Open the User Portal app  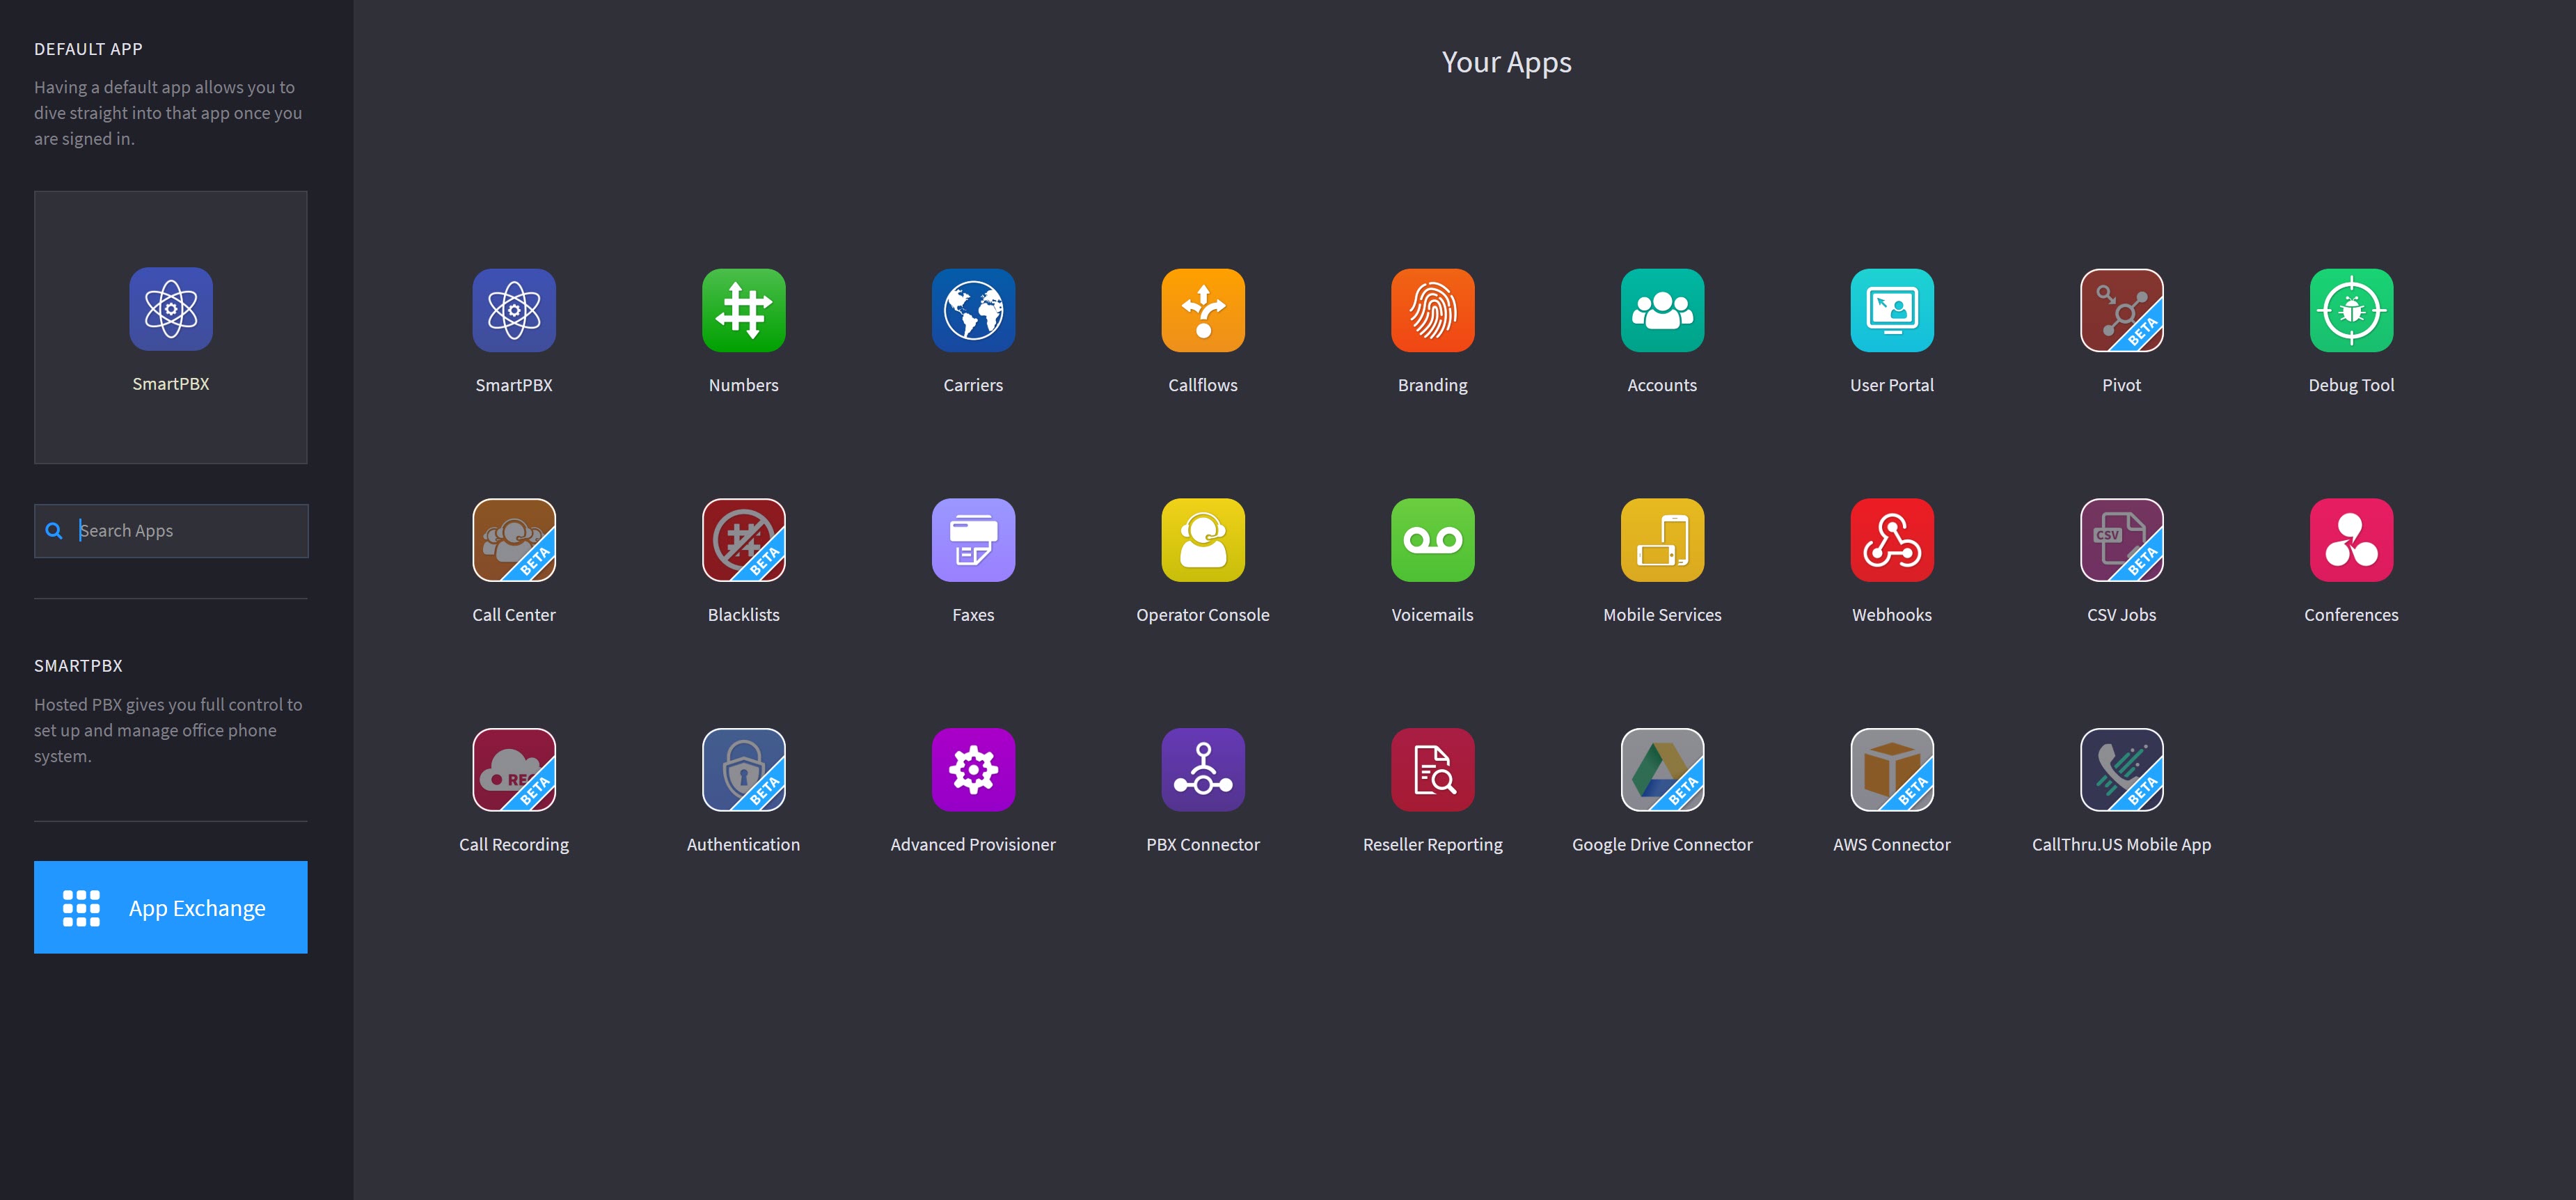(x=1892, y=310)
